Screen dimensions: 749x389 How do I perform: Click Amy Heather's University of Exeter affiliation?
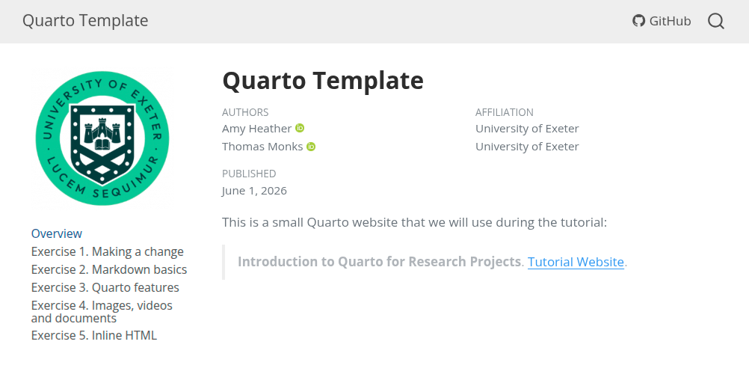[527, 129]
